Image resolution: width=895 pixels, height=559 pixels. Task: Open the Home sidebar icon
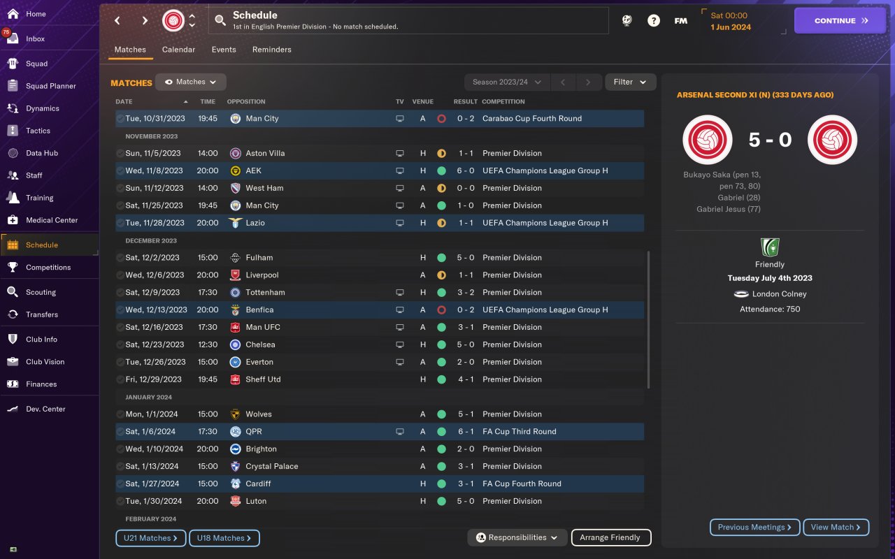[13, 14]
